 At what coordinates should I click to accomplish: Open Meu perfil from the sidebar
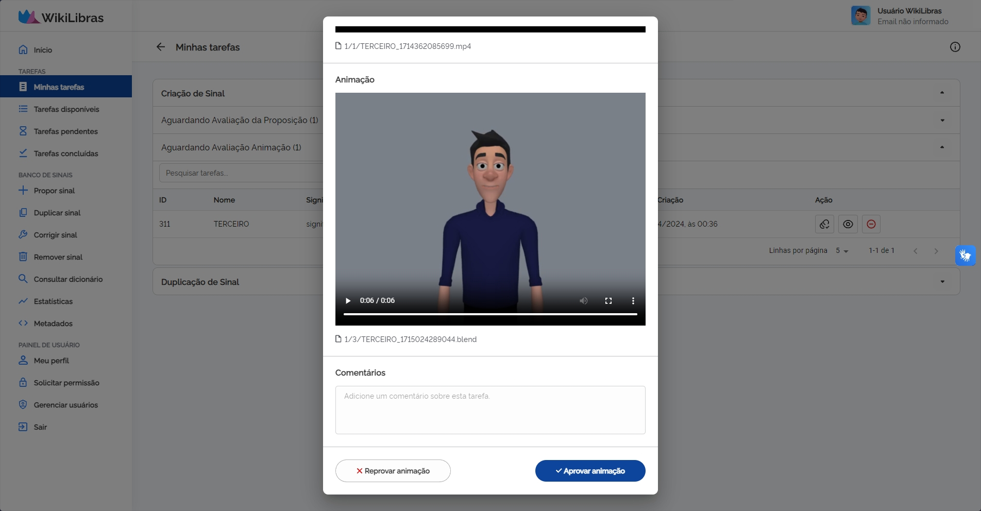[23, 361]
